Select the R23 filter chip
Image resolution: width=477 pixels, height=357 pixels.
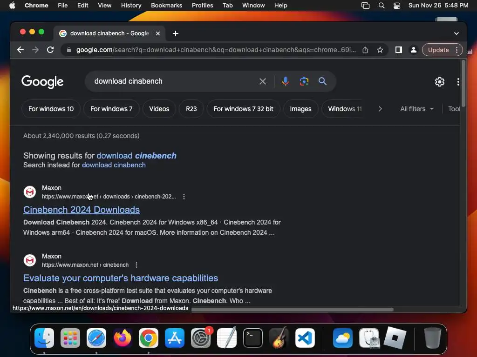tap(191, 109)
